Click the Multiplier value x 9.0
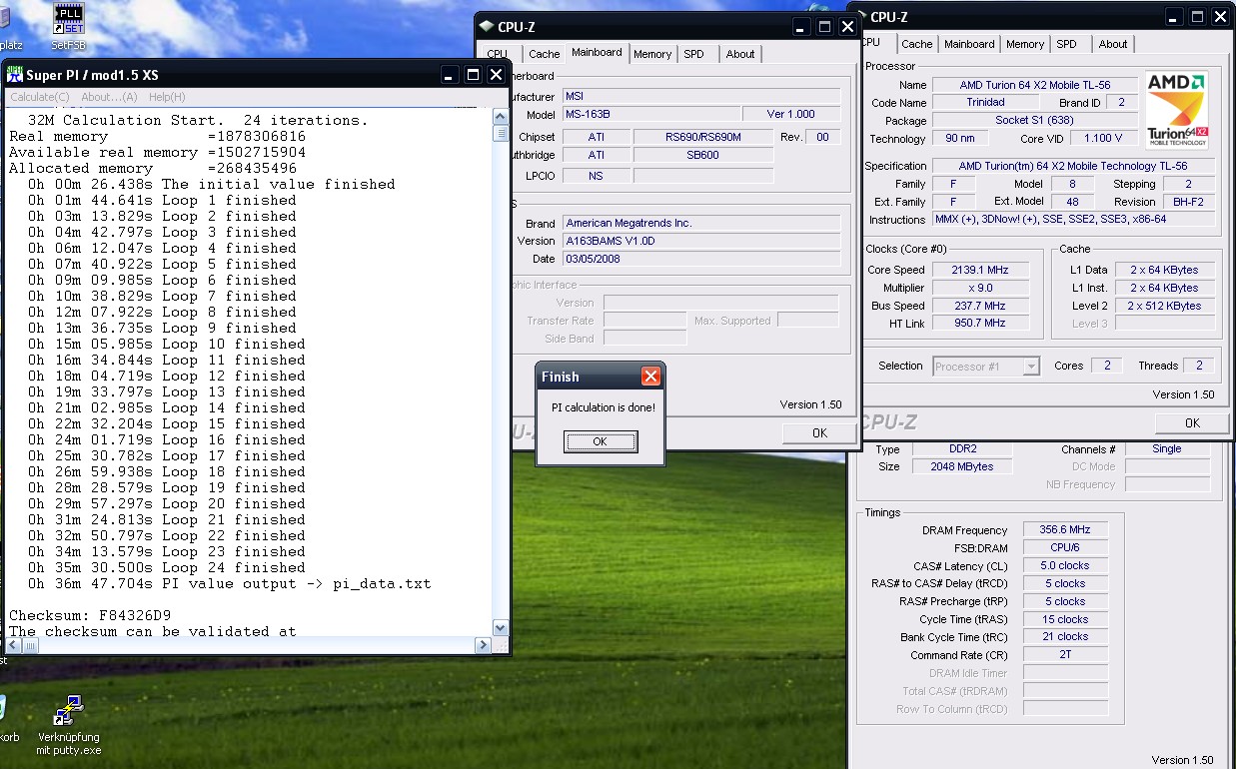Viewport: 1236px width, 769px height. 981,288
